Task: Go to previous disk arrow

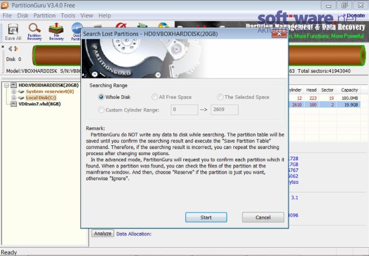Action: (x=10, y=49)
